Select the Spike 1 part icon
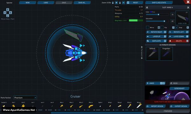The height and width of the screenshot is (114, 191). pos(100,106)
